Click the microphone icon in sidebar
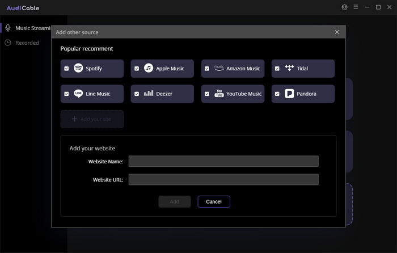Viewport: 397px width, 253px height. [8, 28]
